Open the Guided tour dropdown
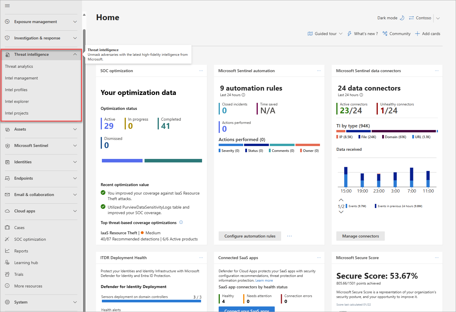Image resolution: width=456 pixels, height=312 pixels. tap(340, 34)
